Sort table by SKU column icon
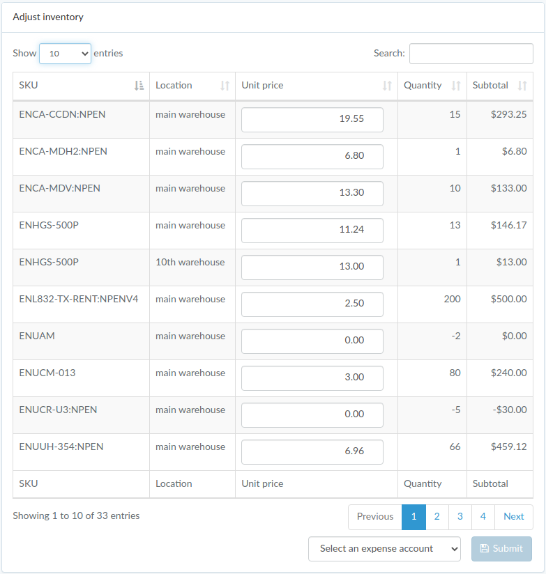The image size is (546, 574). coord(139,86)
